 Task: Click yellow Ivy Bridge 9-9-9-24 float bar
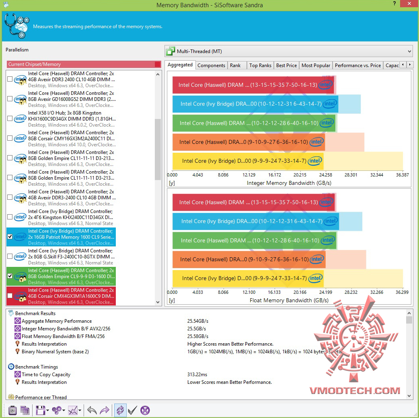pos(248,278)
